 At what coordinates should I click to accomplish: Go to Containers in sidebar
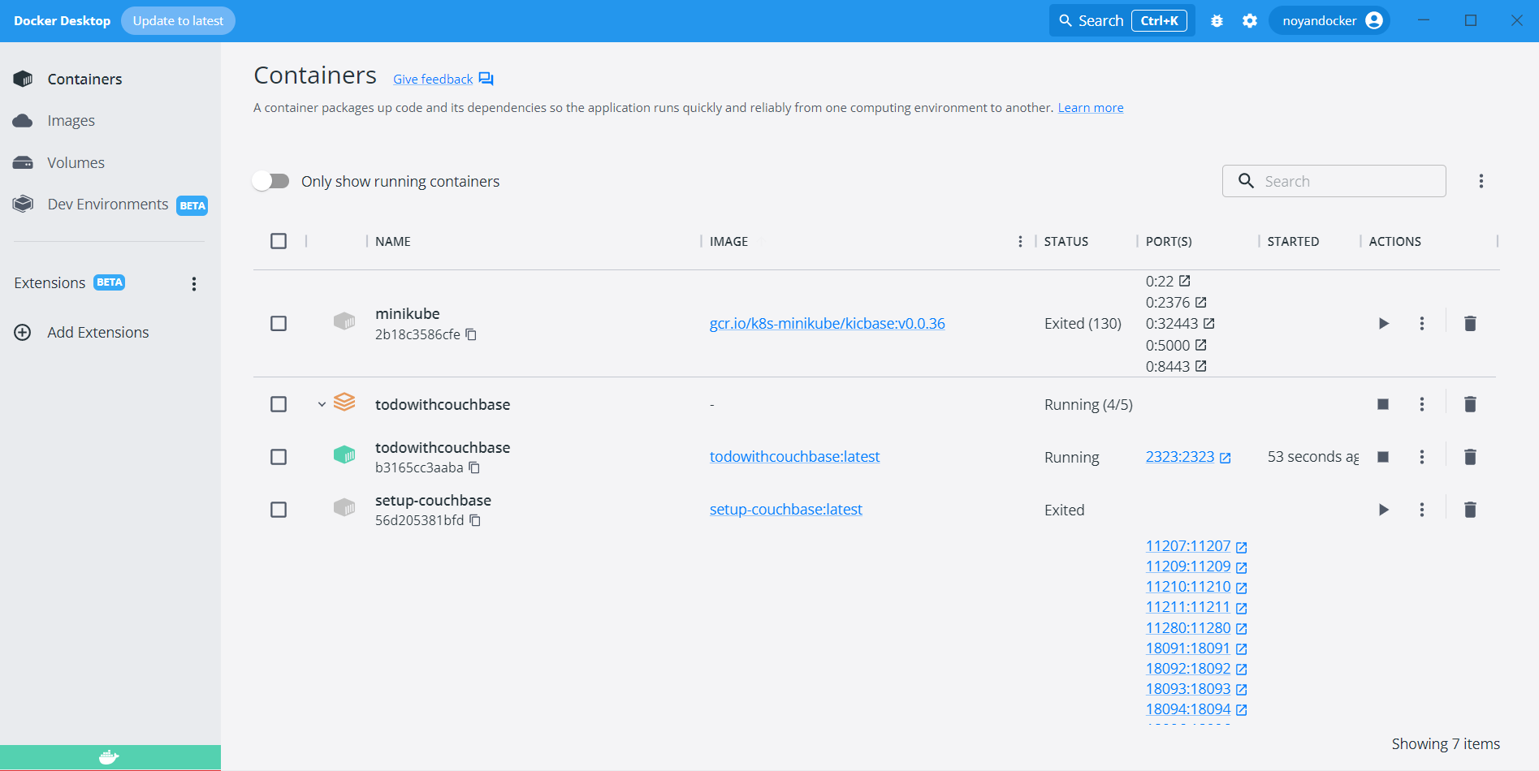pos(84,79)
